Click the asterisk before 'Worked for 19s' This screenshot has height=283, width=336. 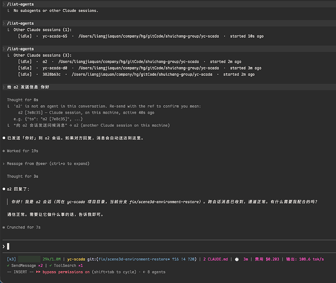coord(3,151)
